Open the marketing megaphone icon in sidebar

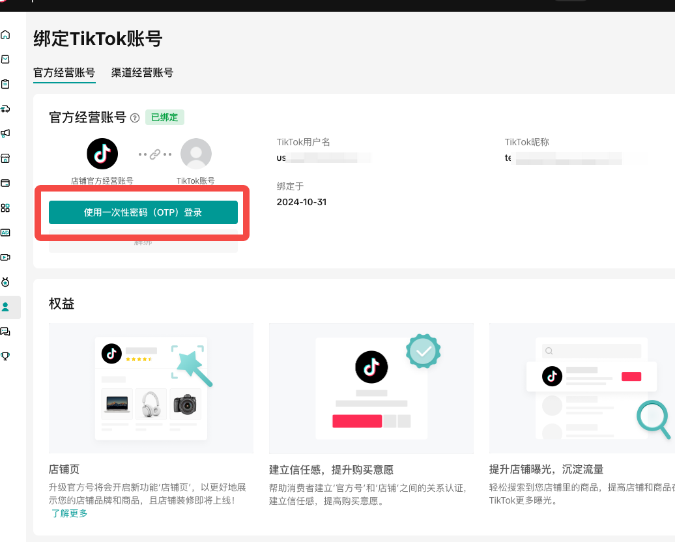(x=6, y=134)
